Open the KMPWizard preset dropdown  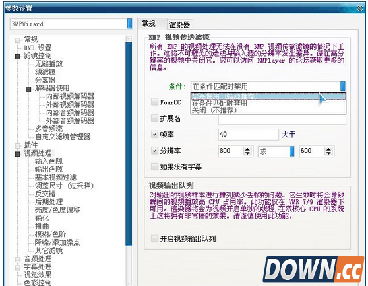click(x=129, y=24)
